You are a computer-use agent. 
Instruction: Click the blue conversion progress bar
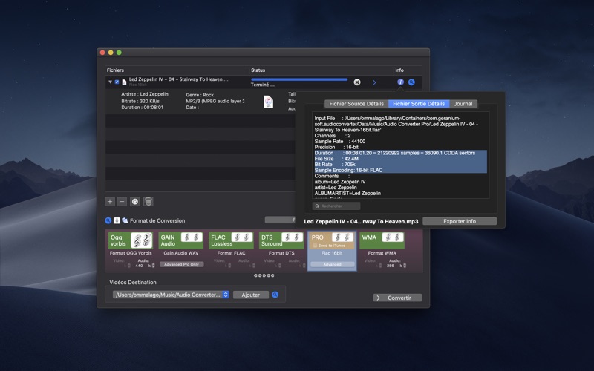point(299,79)
